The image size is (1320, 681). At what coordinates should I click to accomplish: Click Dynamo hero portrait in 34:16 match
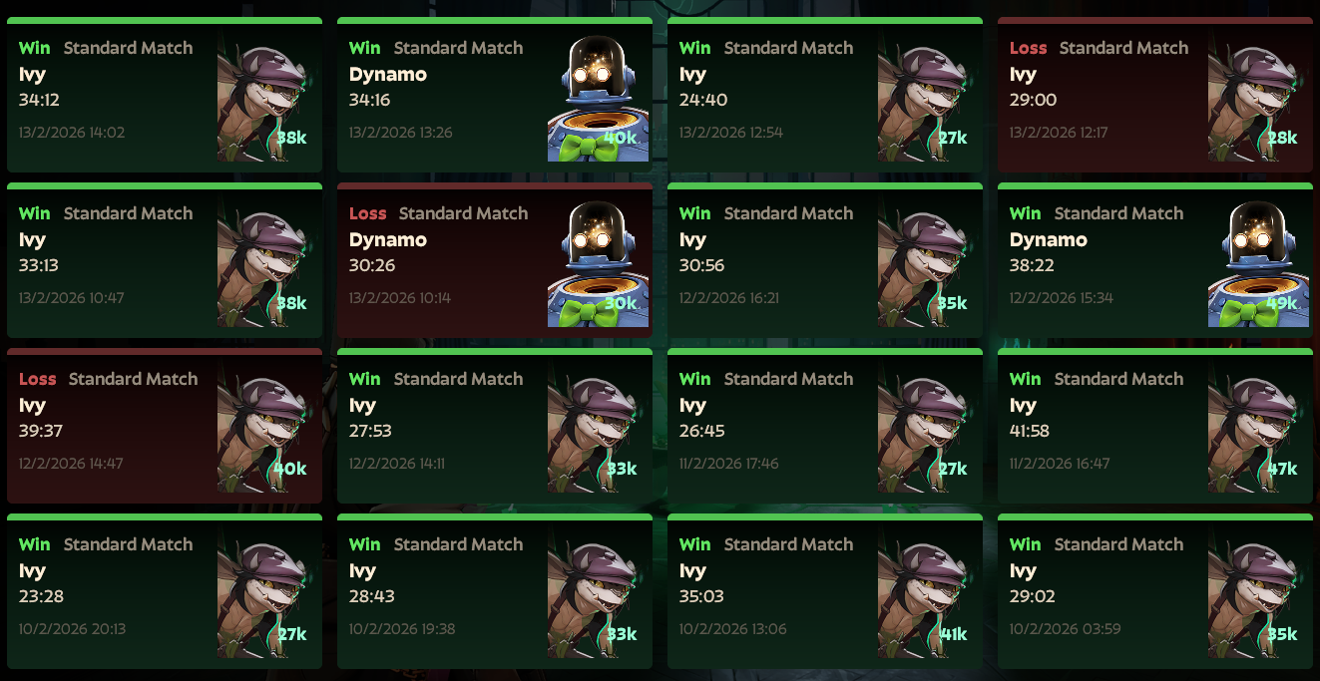pos(599,98)
